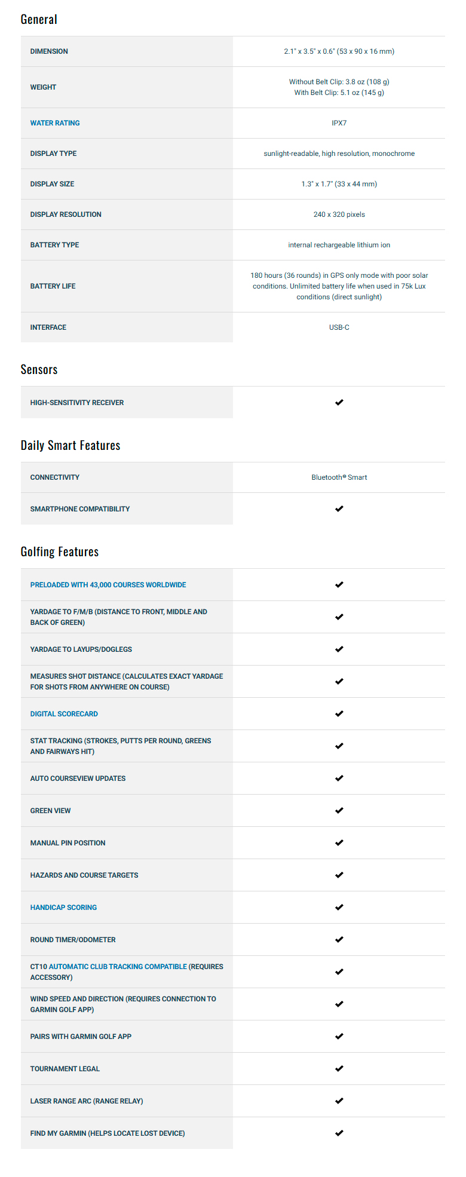This screenshot has height=1177, width=466.
Task: Click the Golfing Features section heading
Action: click(60, 551)
